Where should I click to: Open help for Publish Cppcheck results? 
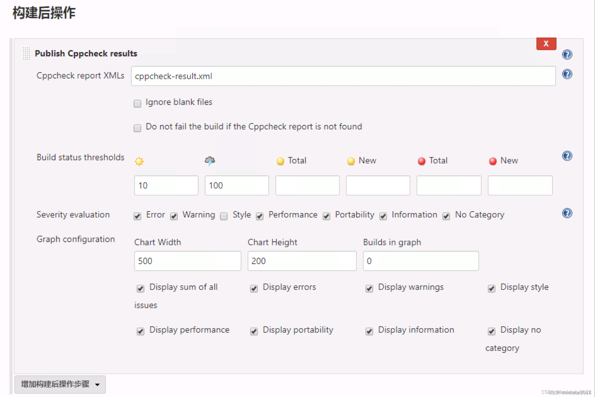[567, 54]
